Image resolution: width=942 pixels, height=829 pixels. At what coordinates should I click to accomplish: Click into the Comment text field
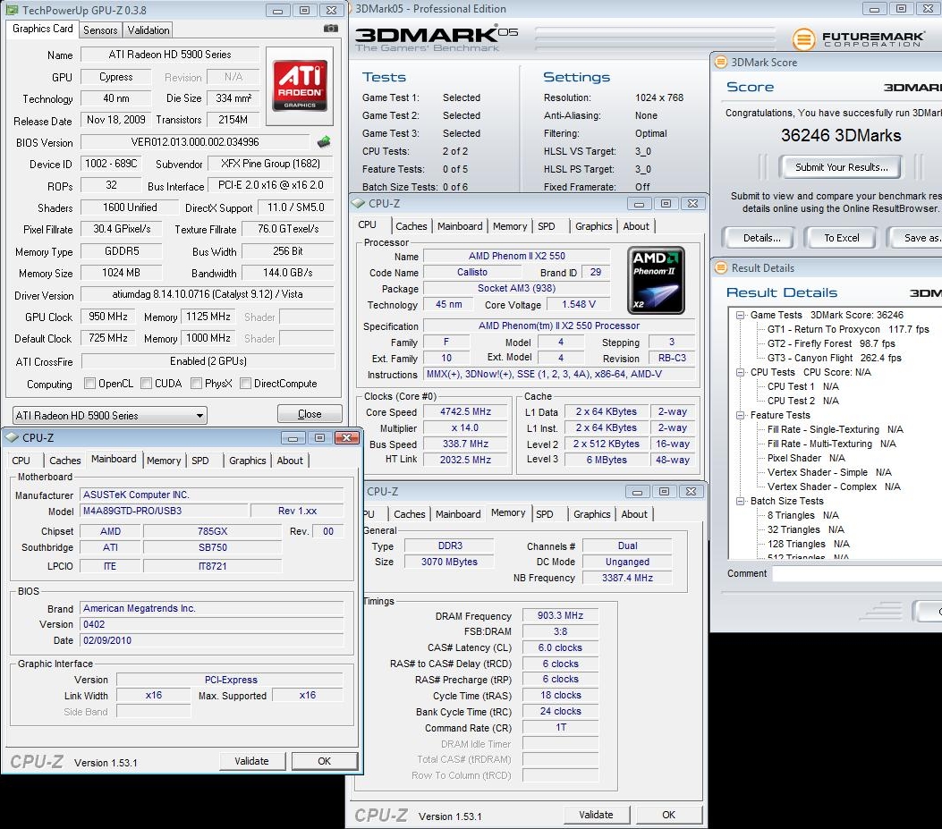click(854, 574)
